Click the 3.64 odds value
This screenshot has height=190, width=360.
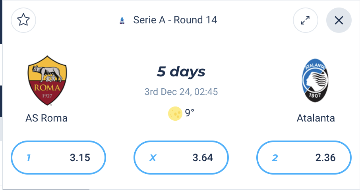(x=203, y=158)
